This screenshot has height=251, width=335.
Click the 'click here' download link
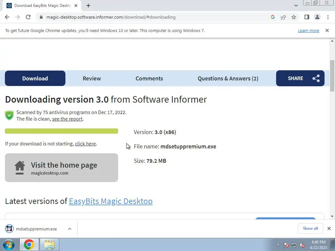[x=85, y=144]
